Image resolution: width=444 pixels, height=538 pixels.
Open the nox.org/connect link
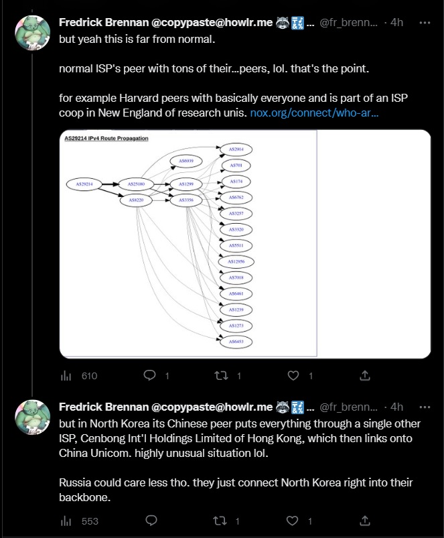click(314, 113)
